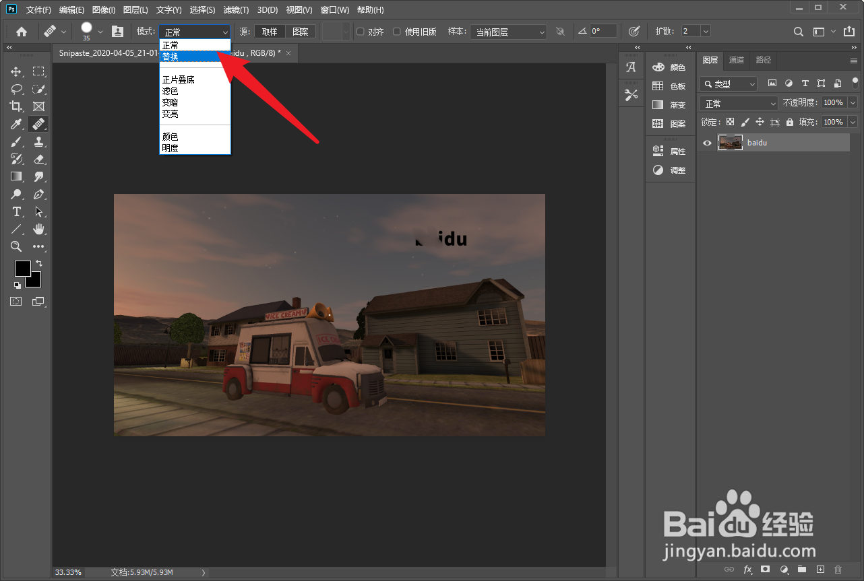Select the Line tool
Screen dimensions: 864x581
[x=16, y=229]
